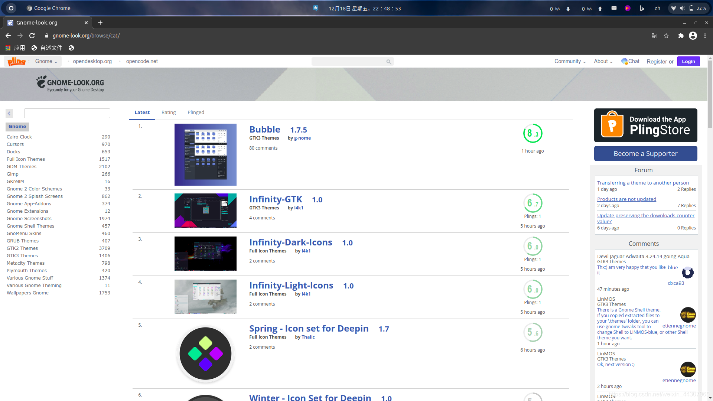
Task: Reload the Gnome-look.org page
Action: click(32, 36)
